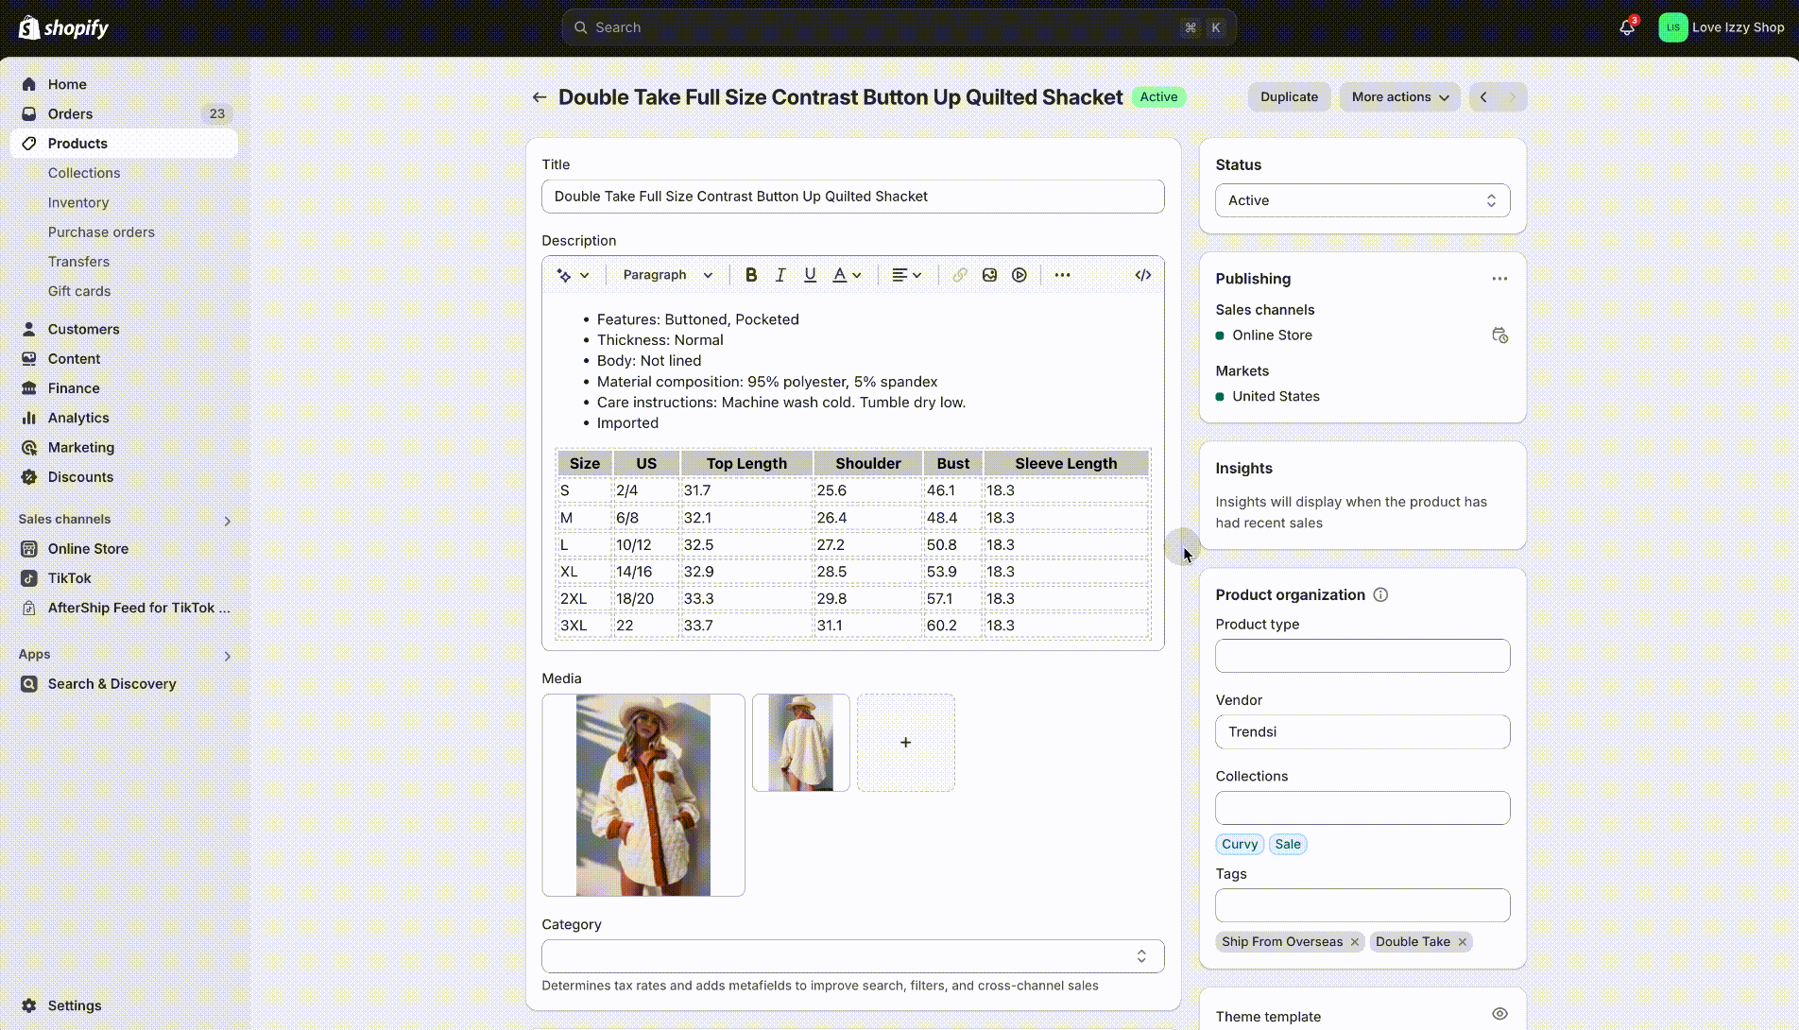Screen dimensions: 1799x1030
Task: Open Inventory in the sidebar
Action: (x=78, y=202)
